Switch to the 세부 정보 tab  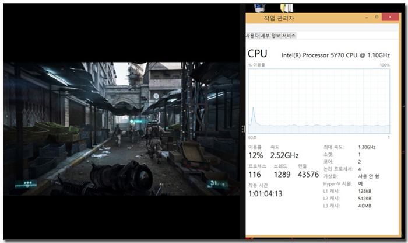pos(270,36)
